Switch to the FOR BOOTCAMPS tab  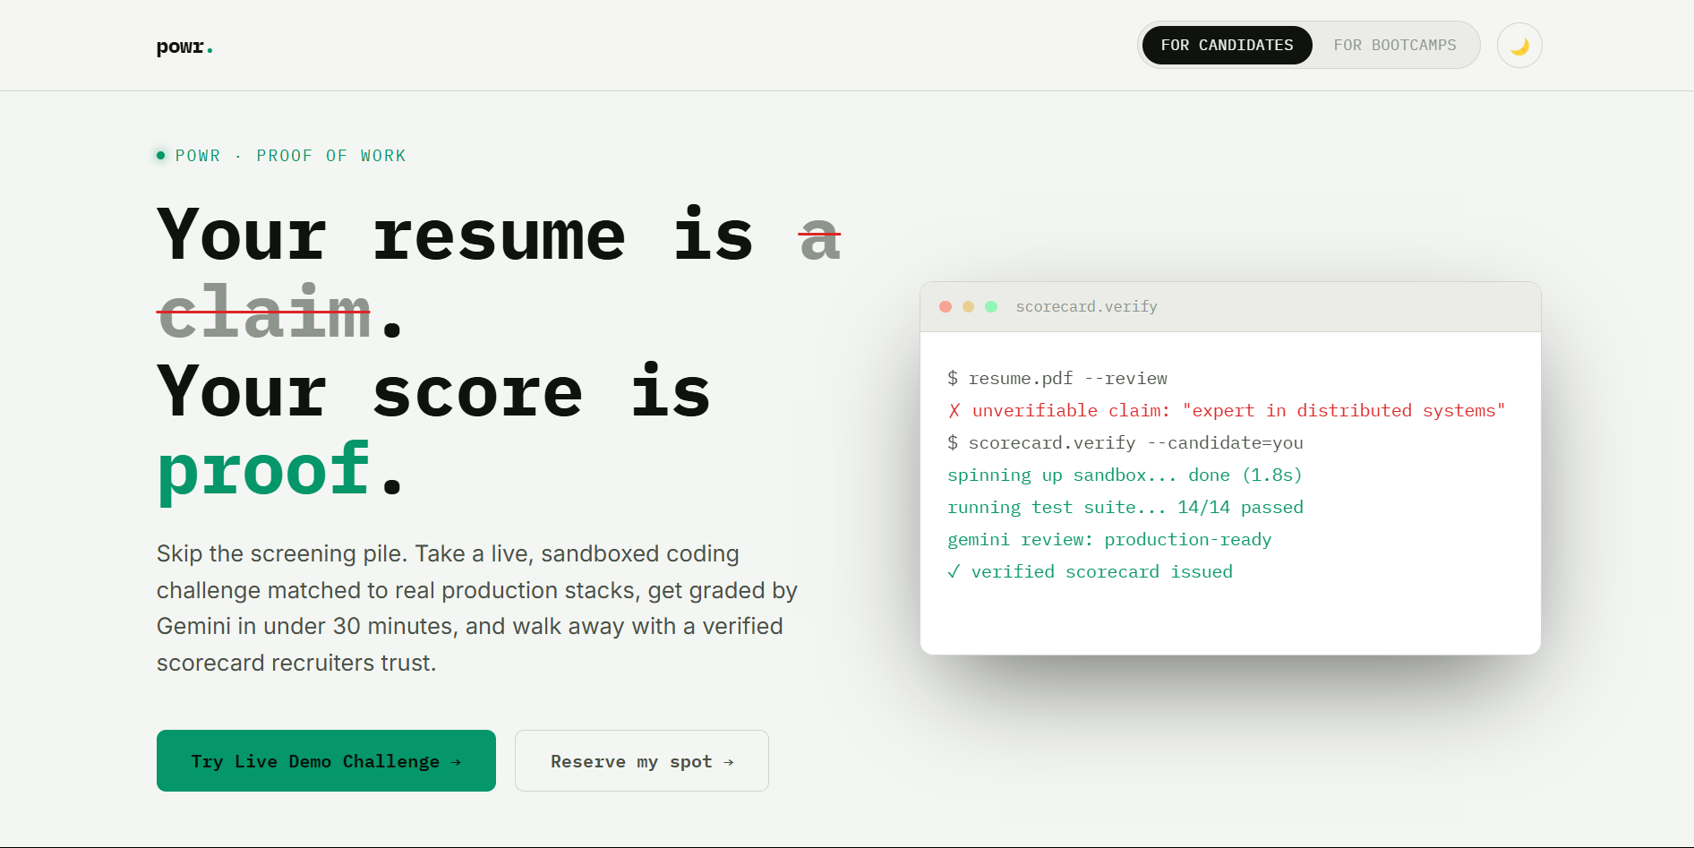pos(1395,46)
